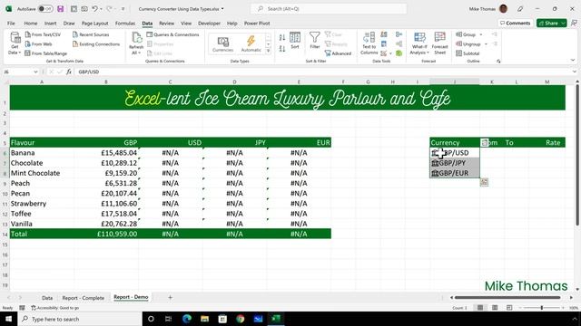Adjust the zoom slider handle
581x326 pixels.
[542, 308]
